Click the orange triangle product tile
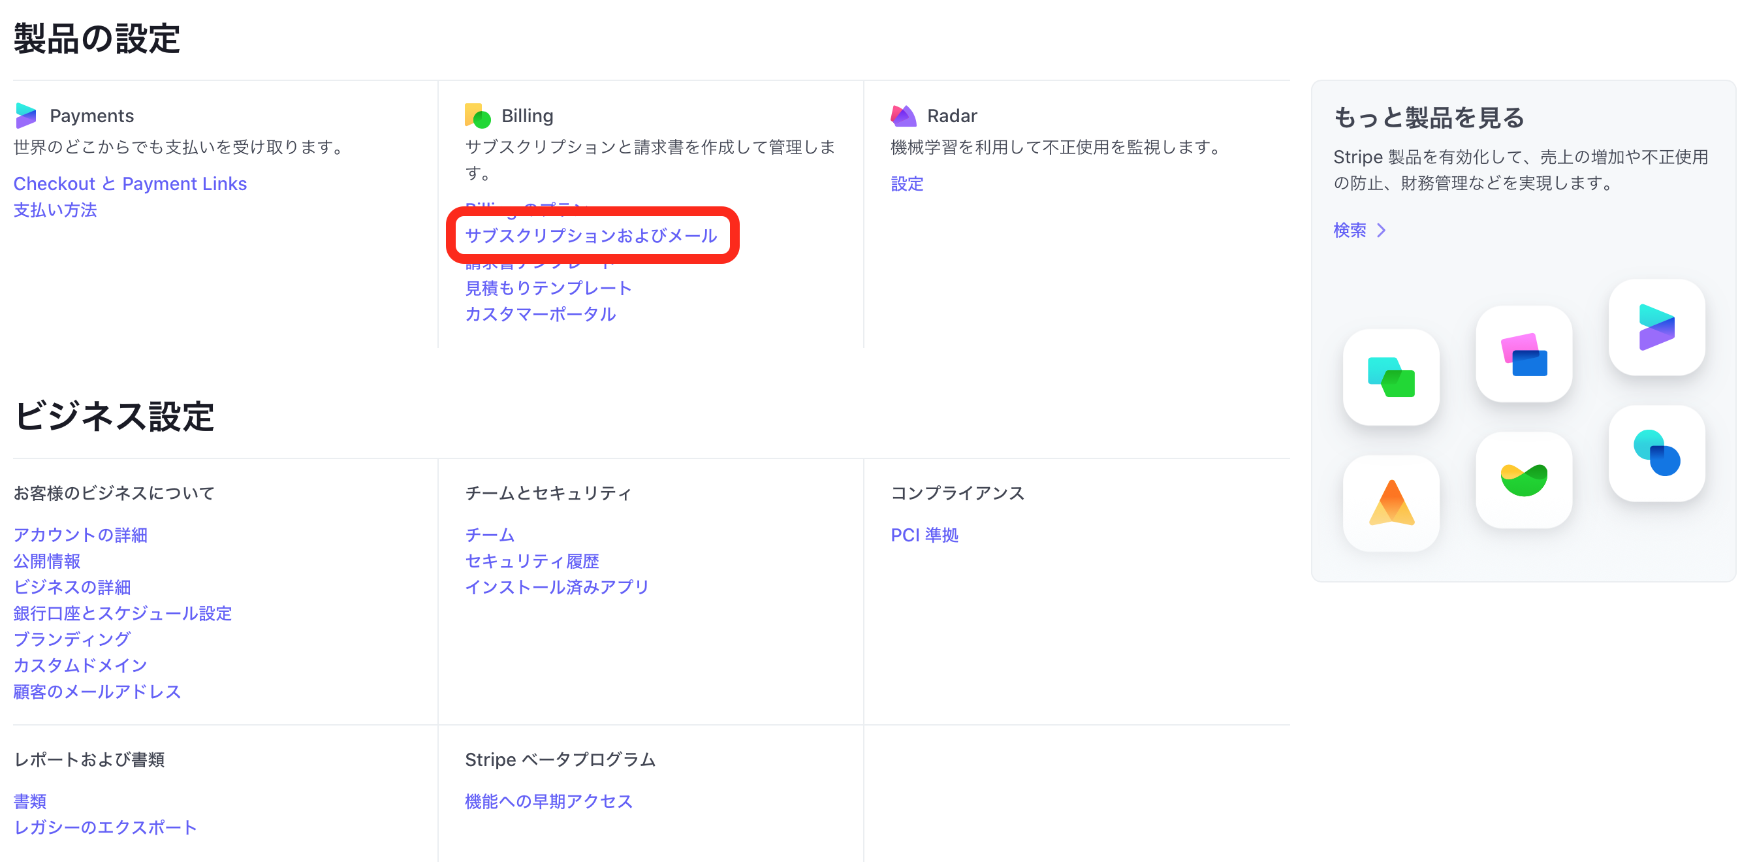 pos(1391,503)
